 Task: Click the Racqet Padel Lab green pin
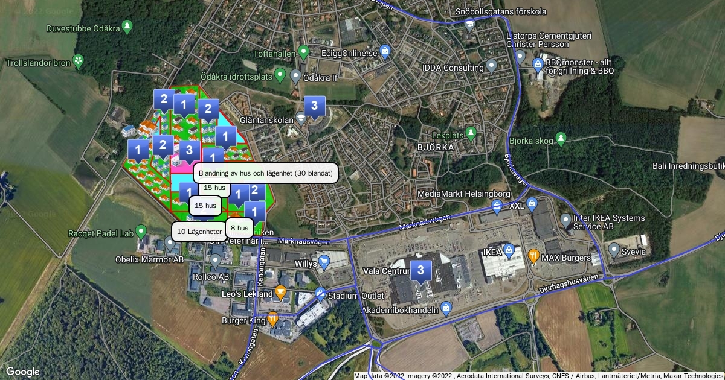141,231
